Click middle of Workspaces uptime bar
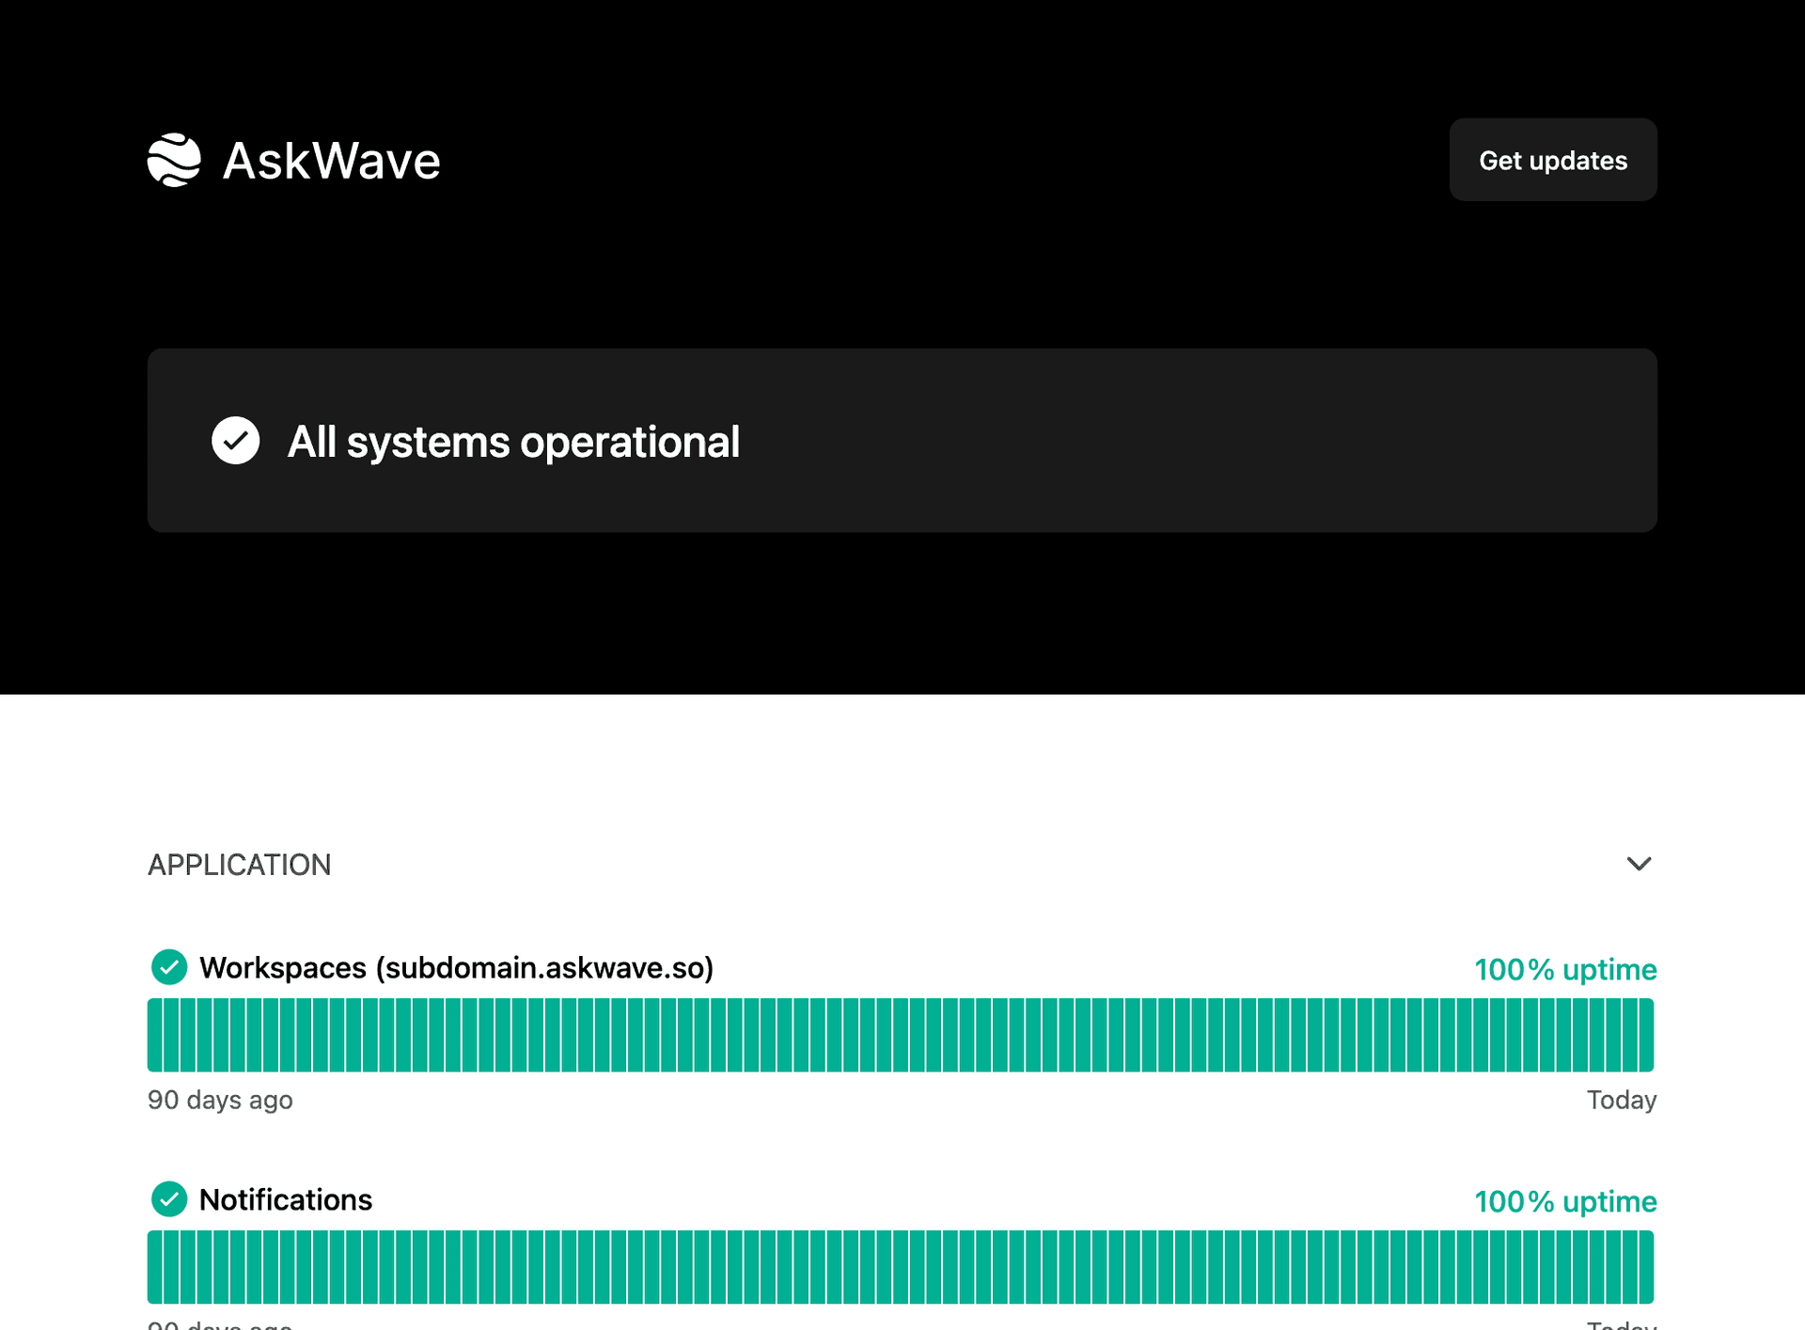The image size is (1805, 1330). pos(901,1035)
